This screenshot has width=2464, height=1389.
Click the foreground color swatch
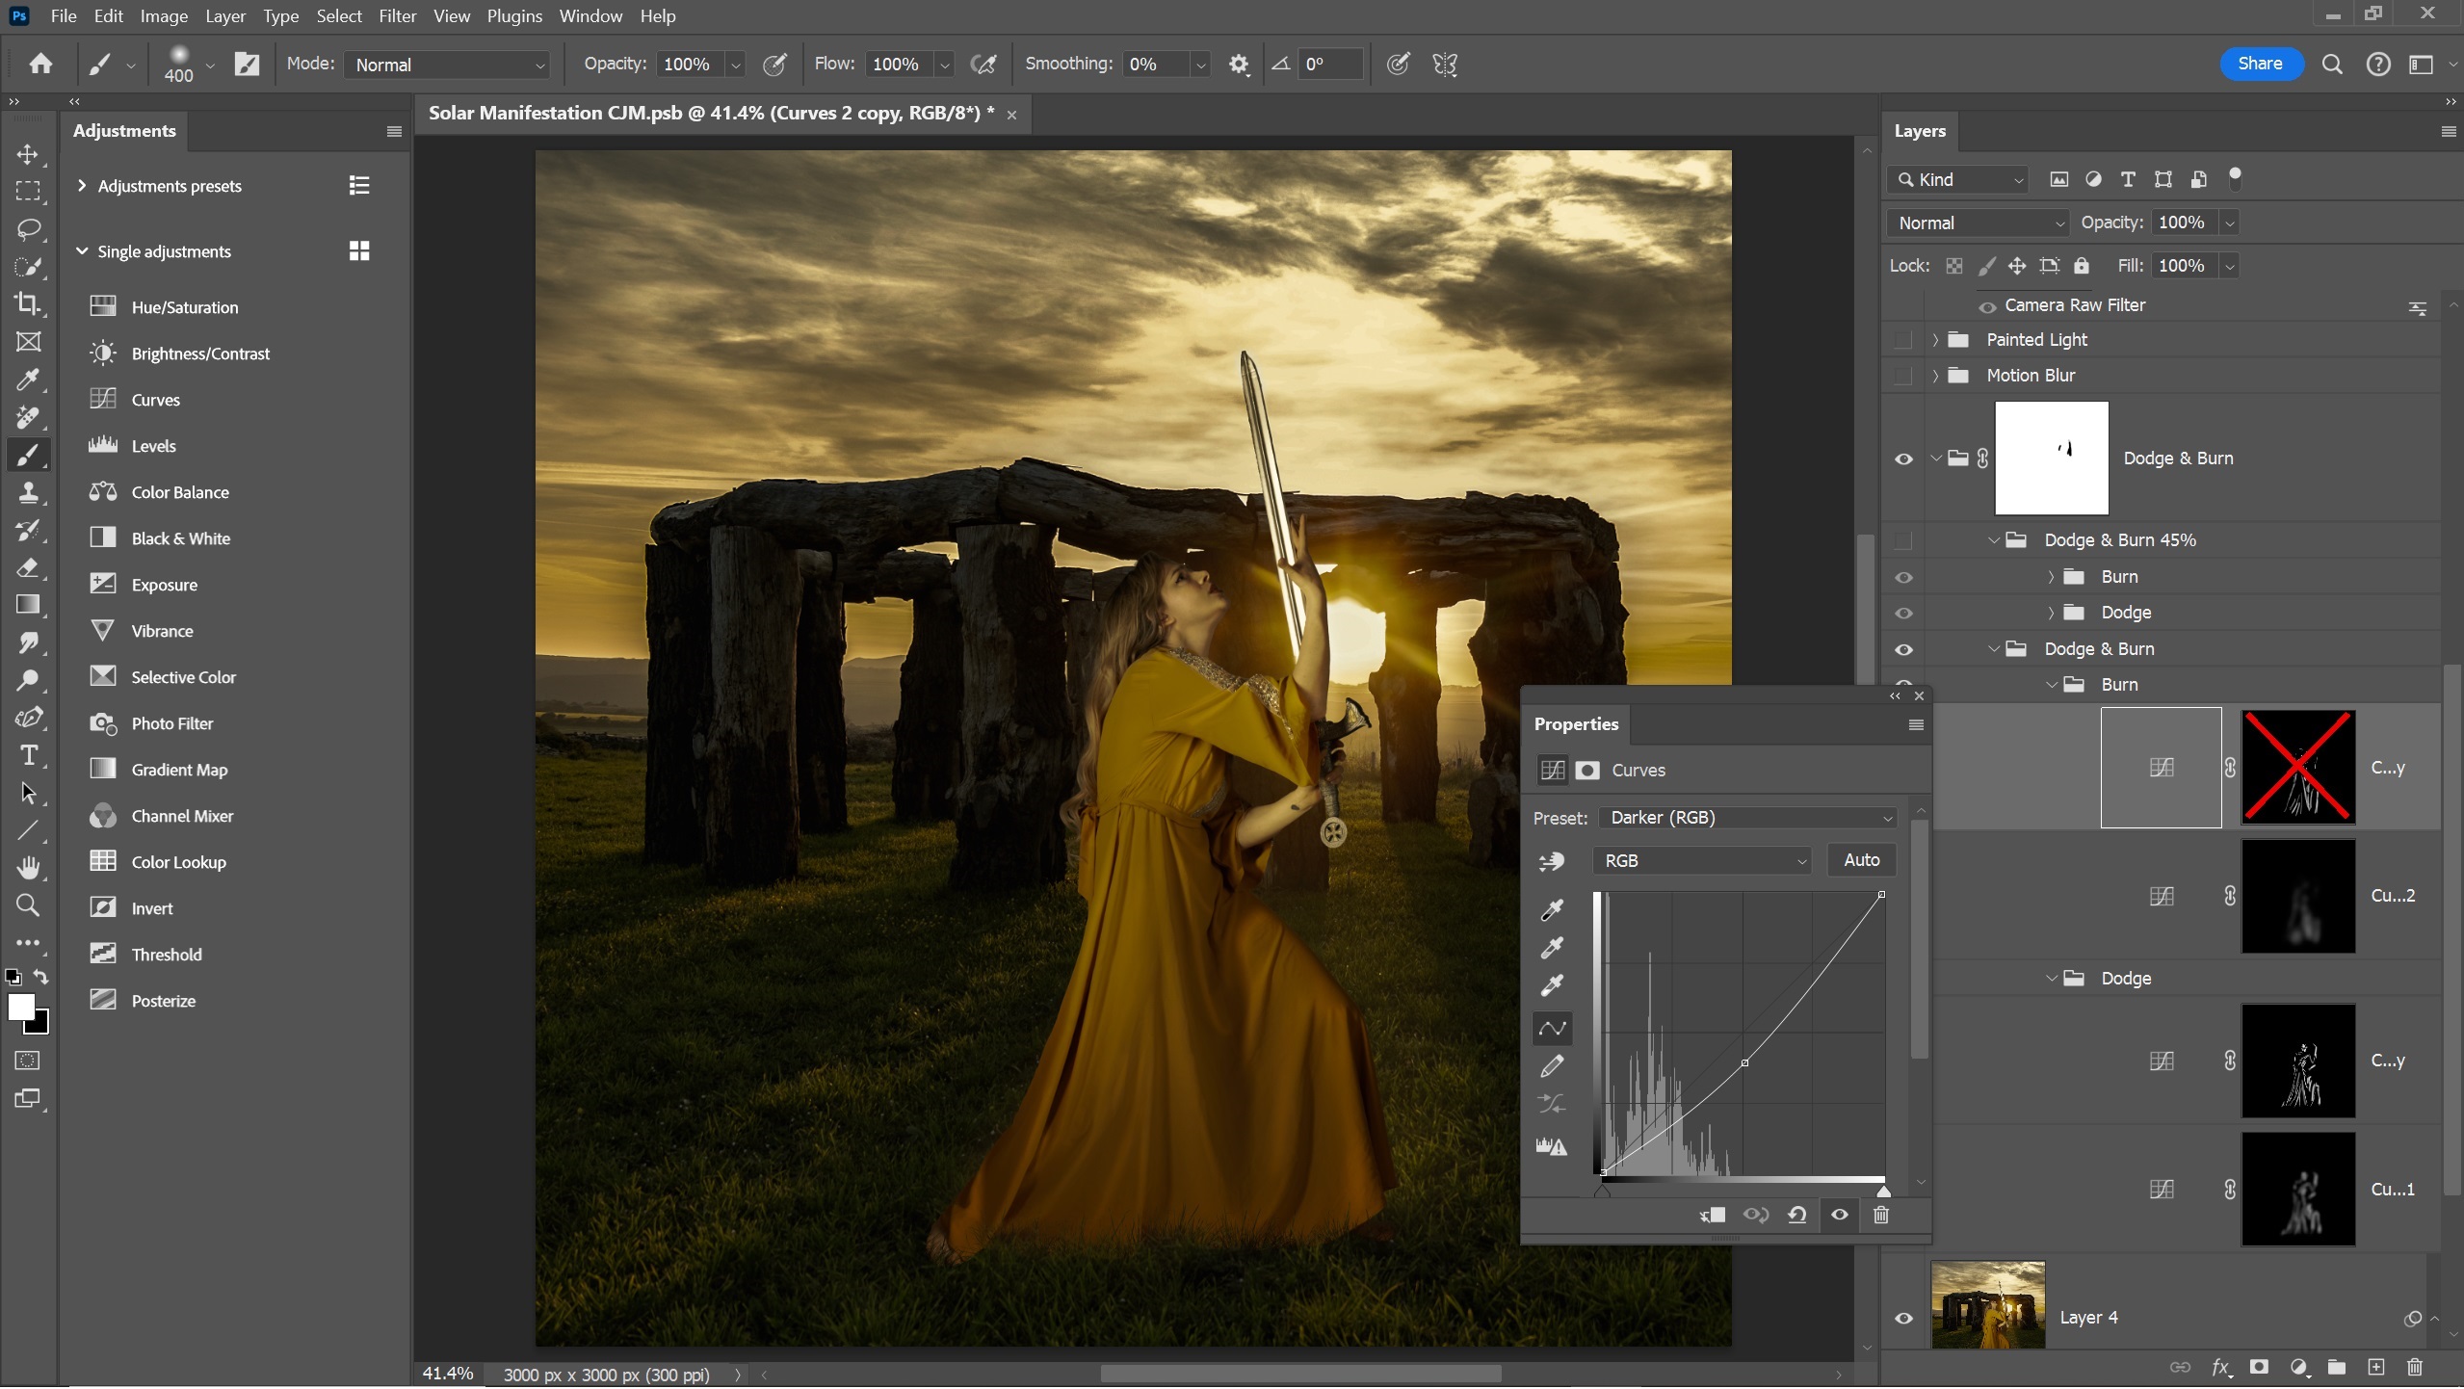[21, 1008]
